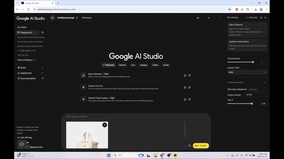This screenshot has width=284, height=159.
Task: Open KakaoTalk from the taskbar
Action: pyautogui.click(x=175, y=155)
